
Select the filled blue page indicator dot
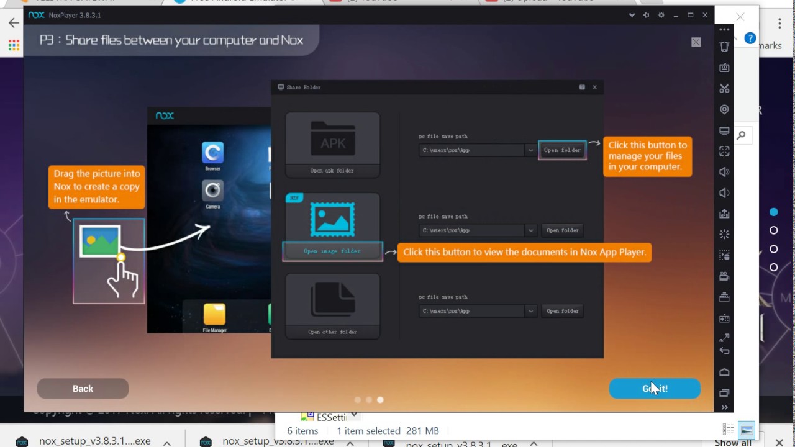click(773, 212)
